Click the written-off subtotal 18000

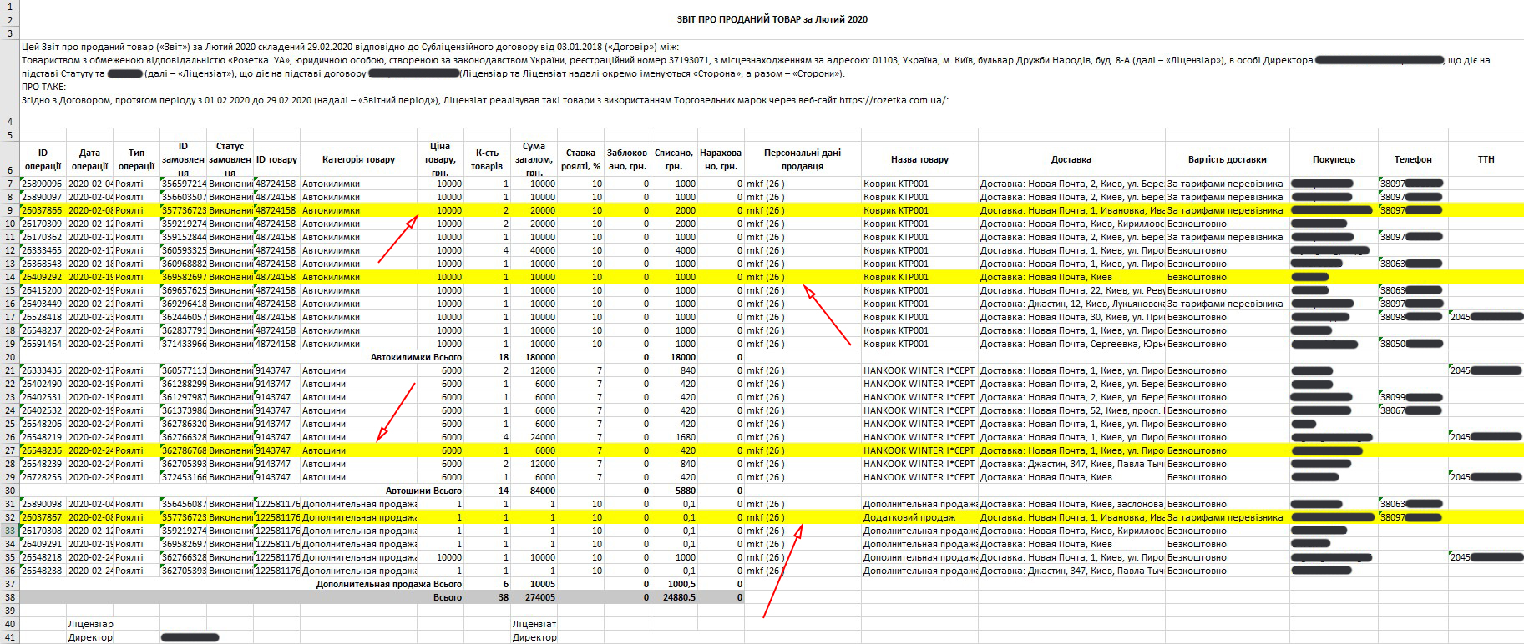[674, 357]
